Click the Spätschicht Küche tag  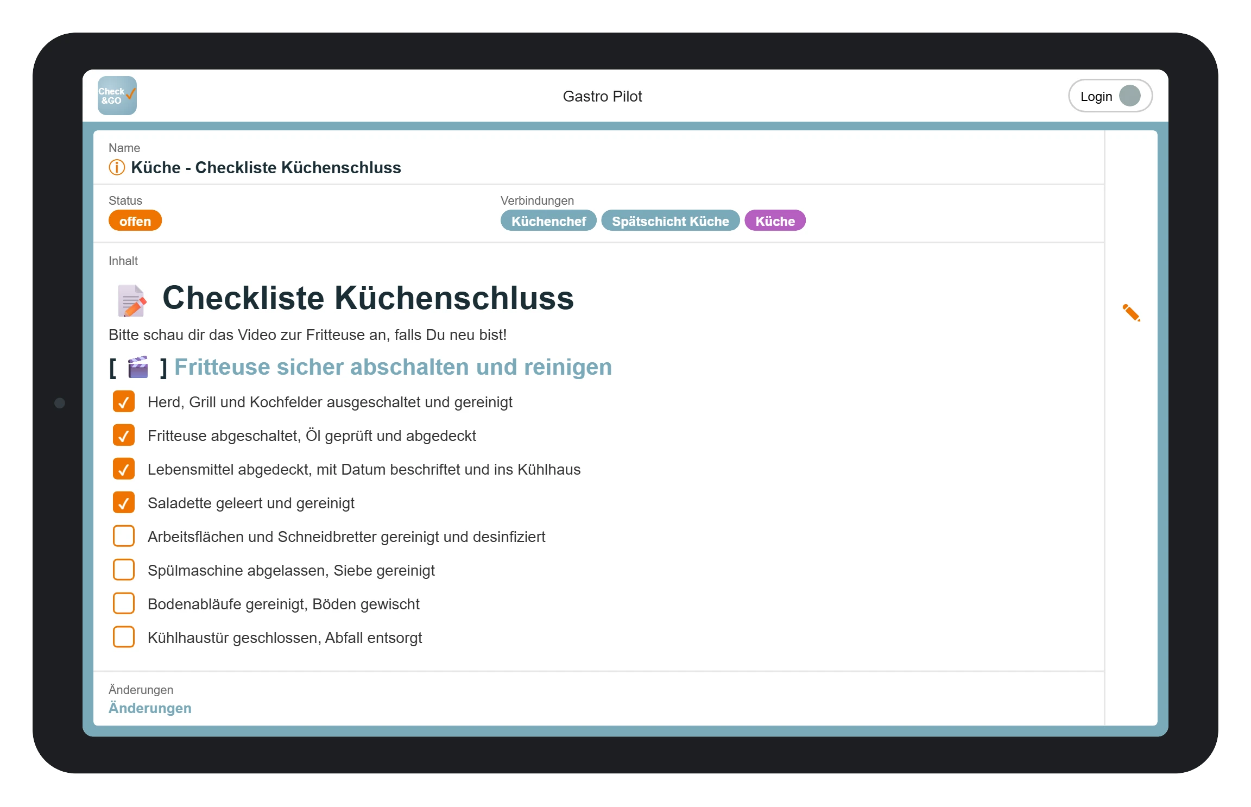(670, 221)
